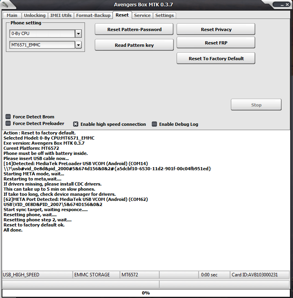Close the Avengers Box window
Viewport: 293px width, 298px height.
287,4
